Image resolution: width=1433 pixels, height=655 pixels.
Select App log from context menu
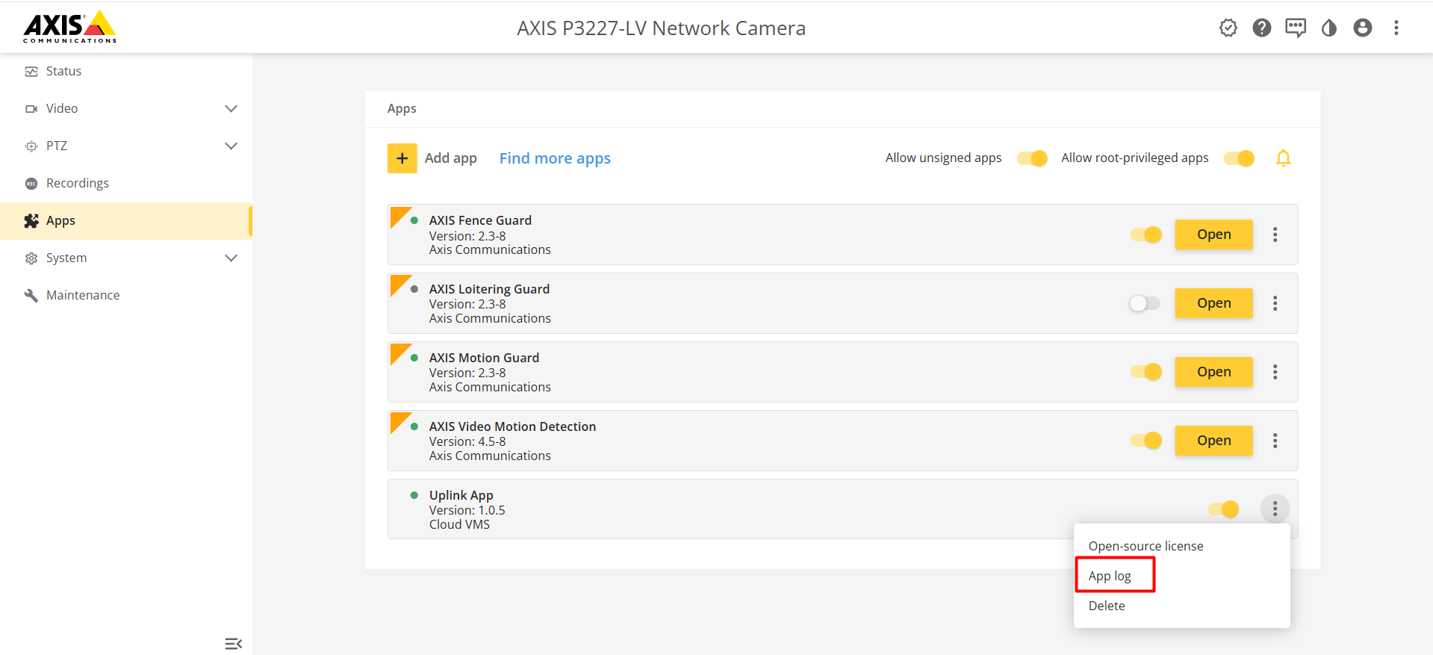(1110, 576)
